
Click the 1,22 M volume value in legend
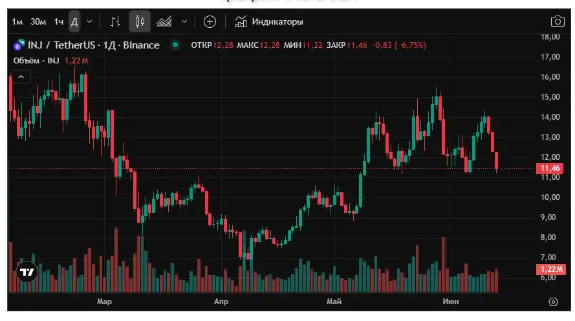point(76,61)
